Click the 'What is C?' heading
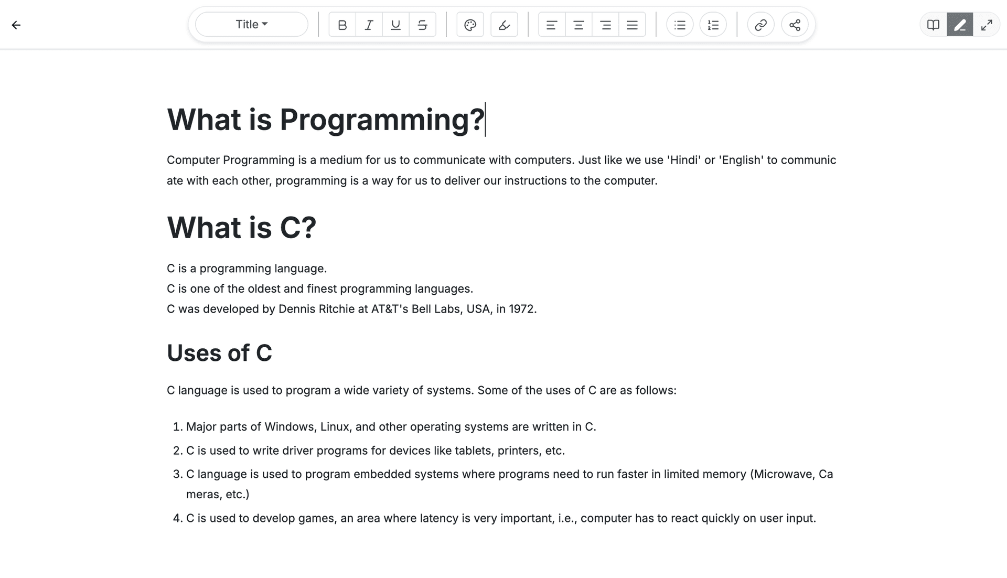The height and width of the screenshot is (578, 1007). (242, 228)
